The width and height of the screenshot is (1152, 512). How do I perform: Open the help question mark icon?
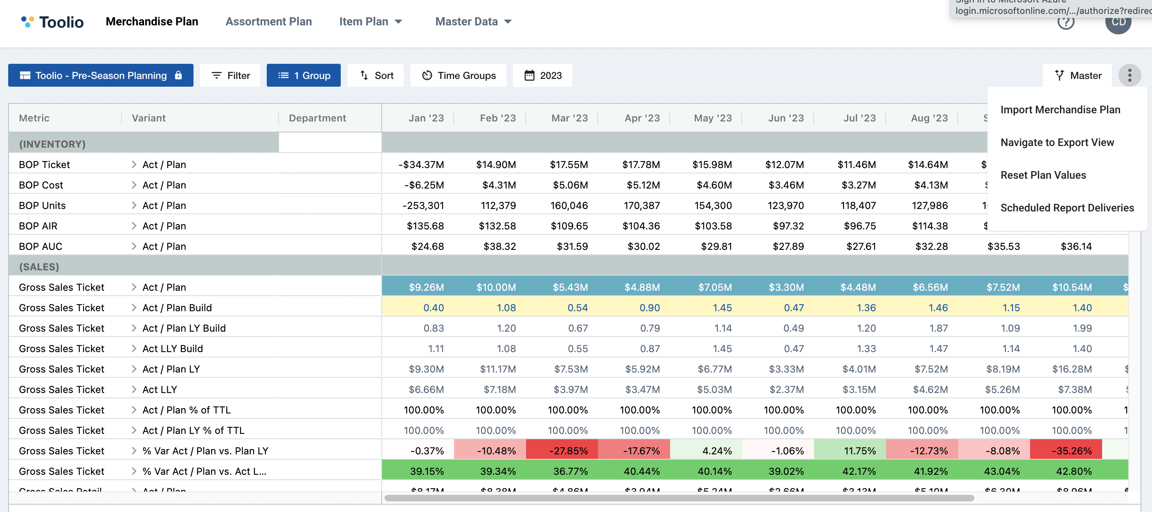click(1066, 21)
